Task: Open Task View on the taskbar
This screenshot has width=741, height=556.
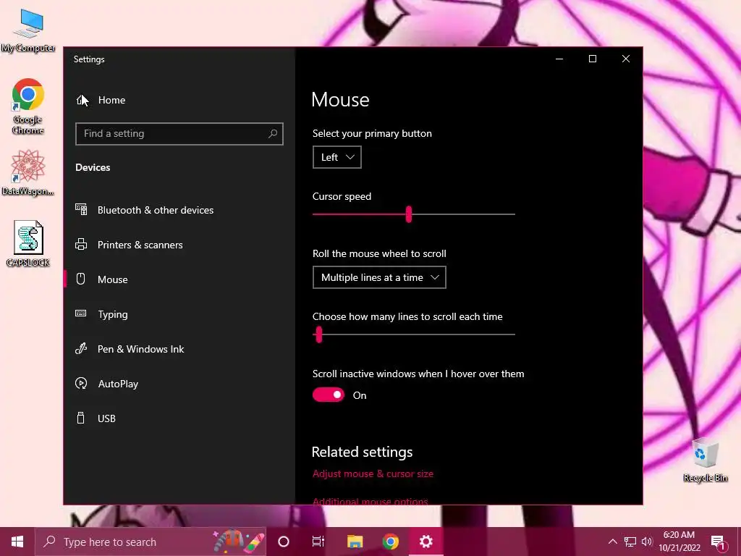Action: click(318, 542)
